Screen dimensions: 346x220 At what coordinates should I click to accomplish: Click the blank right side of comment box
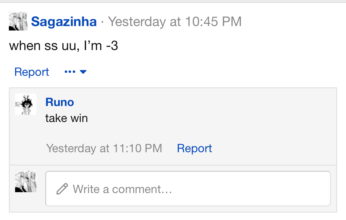coord(281,189)
